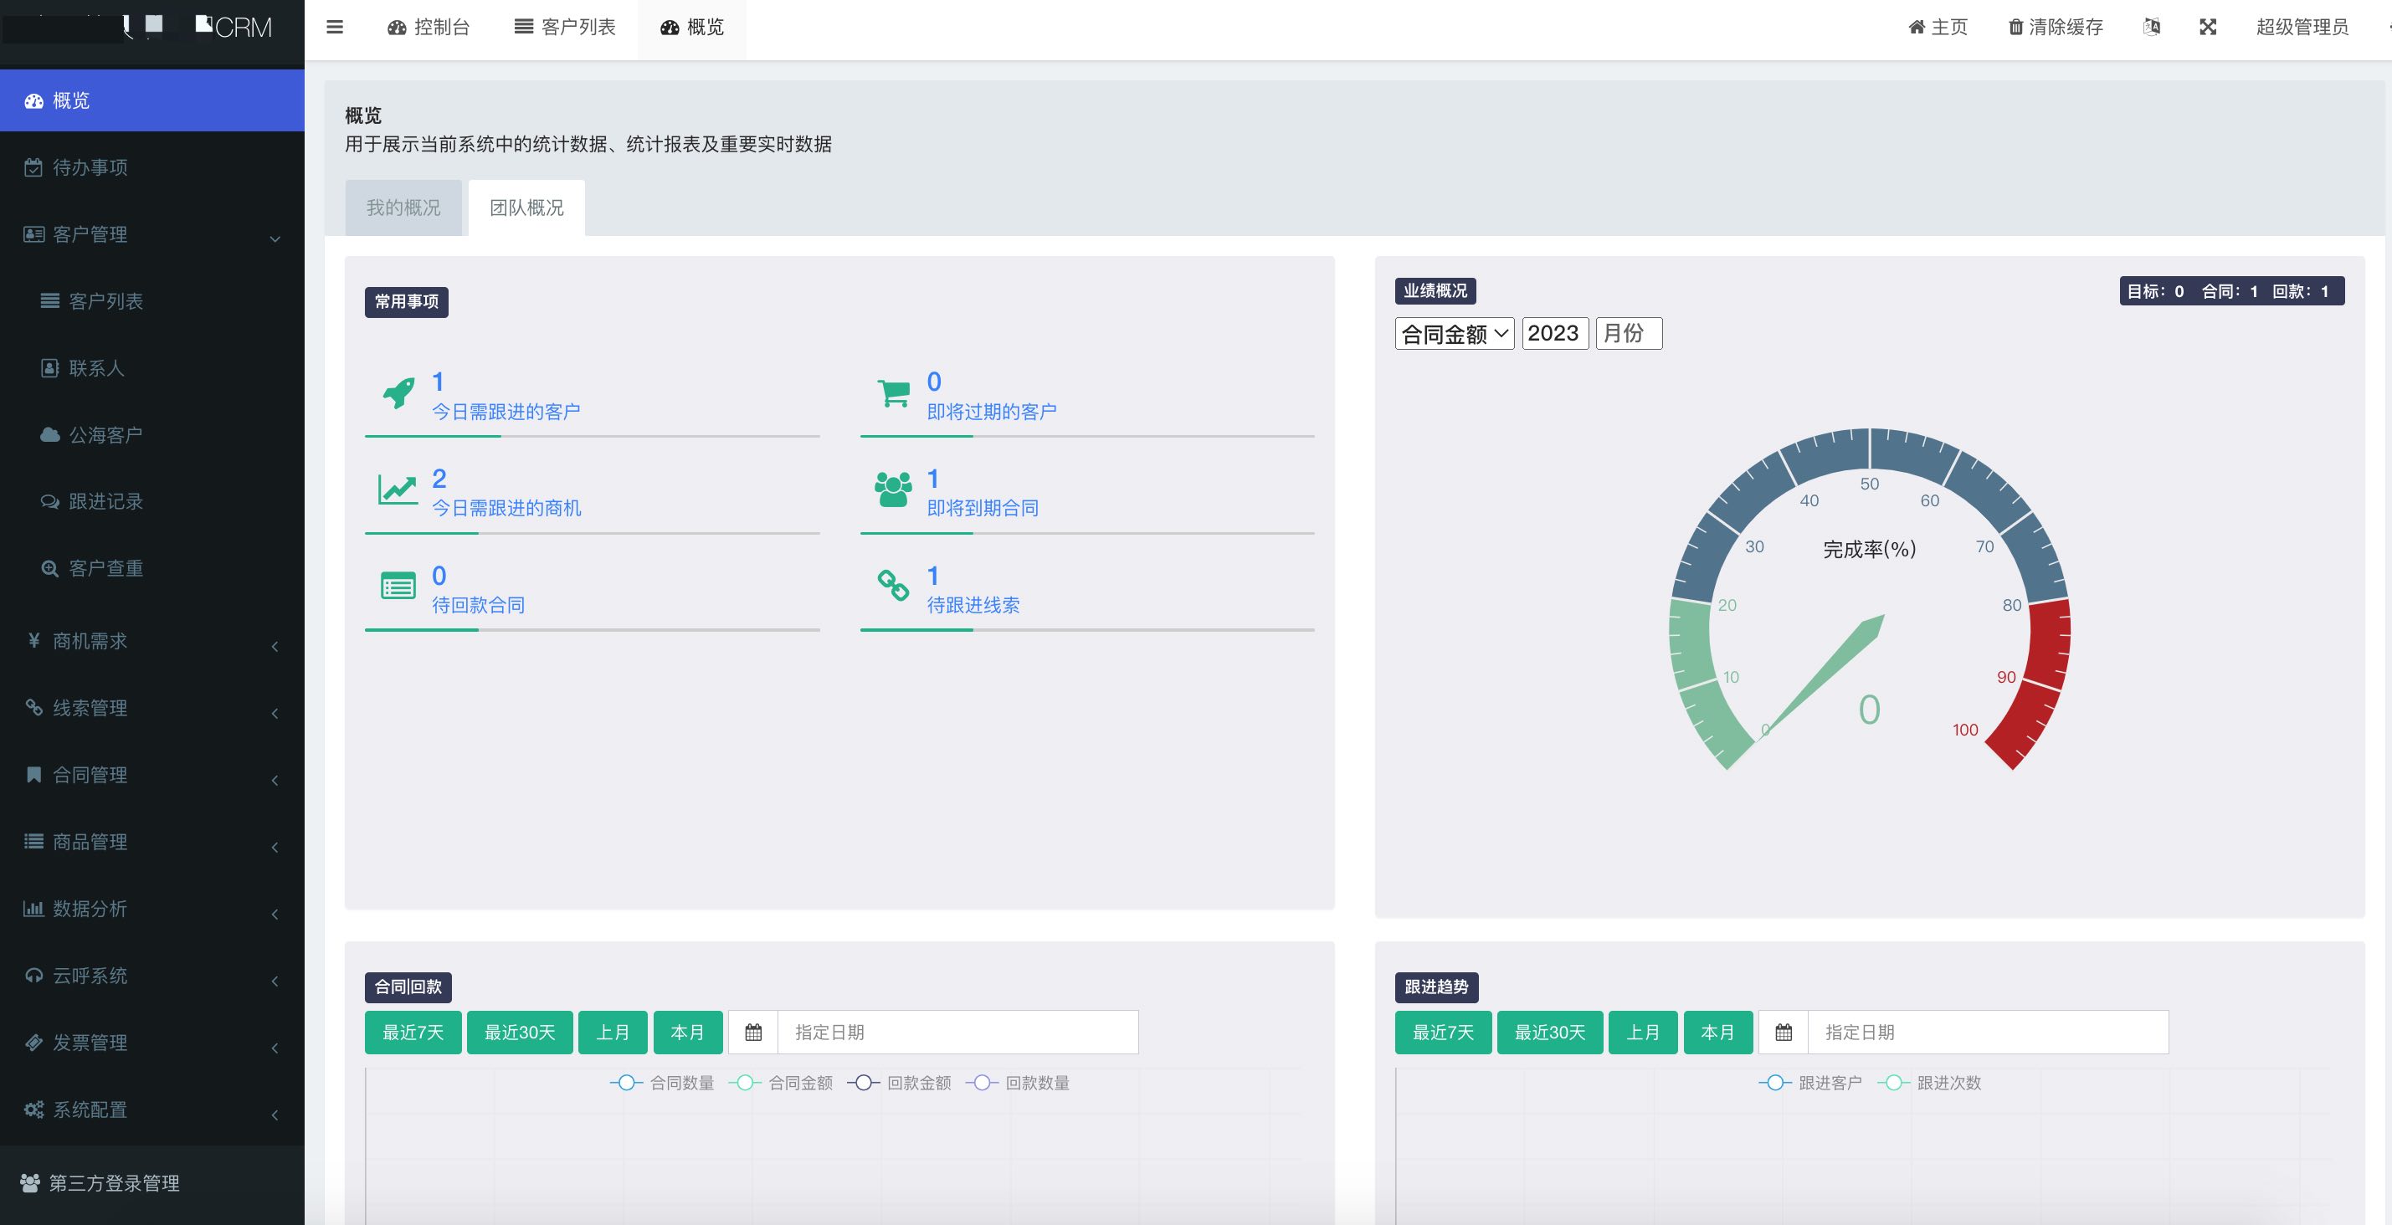Open 即将到期合同 link
Screen dimensions: 2392x1225
[x=983, y=508]
